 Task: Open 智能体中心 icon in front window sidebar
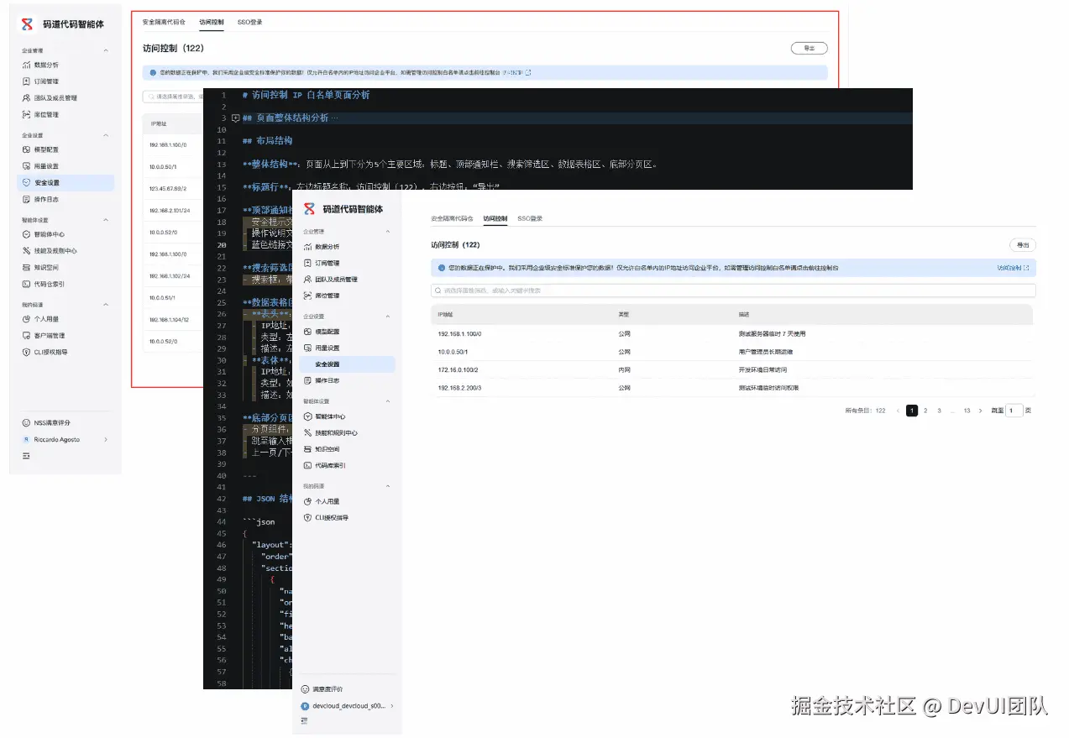(307, 416)
